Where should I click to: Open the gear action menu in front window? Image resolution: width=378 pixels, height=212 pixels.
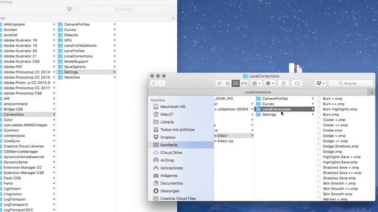[x=270, y=83]
